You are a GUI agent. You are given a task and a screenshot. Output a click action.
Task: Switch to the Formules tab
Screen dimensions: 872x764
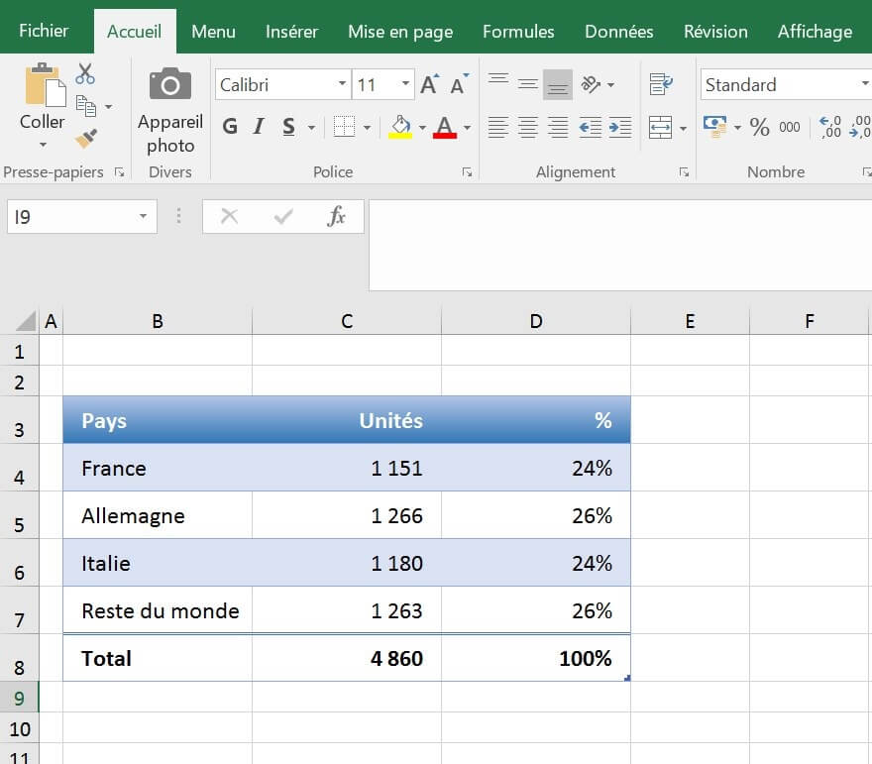pyautogui.click(x=518, y=32)
